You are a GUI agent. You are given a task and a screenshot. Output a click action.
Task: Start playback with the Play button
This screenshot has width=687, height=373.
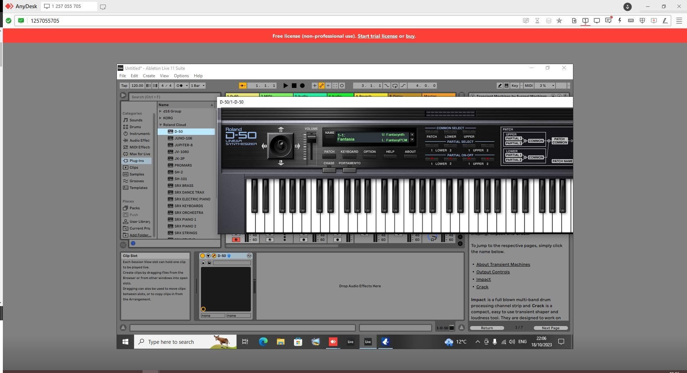pos(285,85)
